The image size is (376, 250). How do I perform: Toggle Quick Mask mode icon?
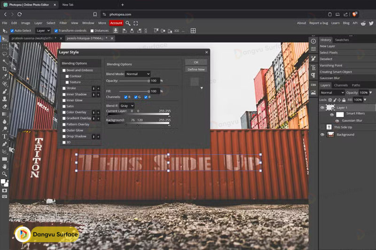tap(5, 190)
